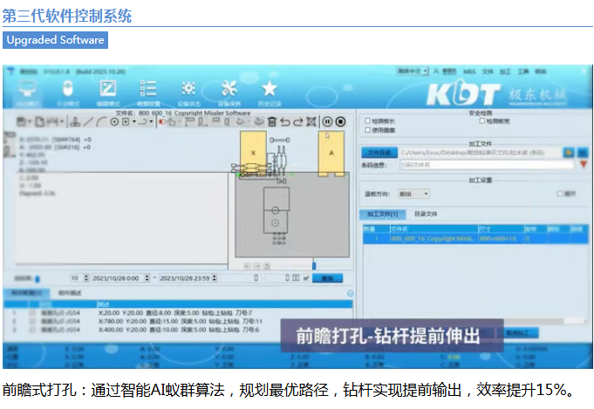Screen dimensions: 594x409
Task: Open the File menu after MES
Action: click(x=488, y=72)
